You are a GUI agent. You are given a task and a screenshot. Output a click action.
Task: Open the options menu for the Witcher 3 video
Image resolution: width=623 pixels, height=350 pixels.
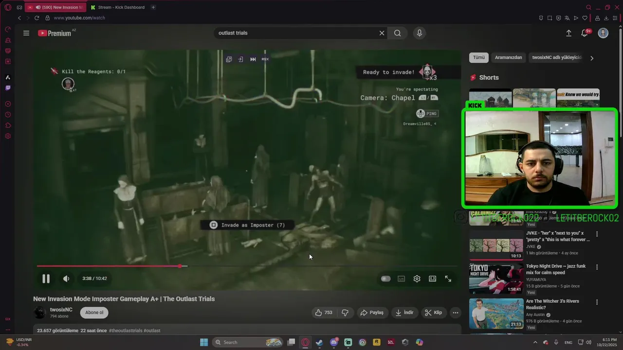point(597,302)
